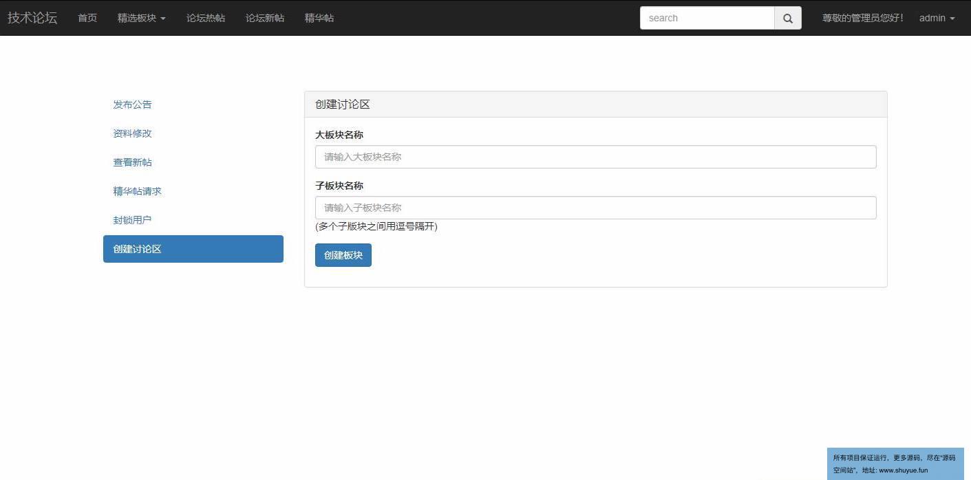Select the active 创建讨论区 sidebar item
Viewport: 971px width, 480px height.
(x=193, y=249)
